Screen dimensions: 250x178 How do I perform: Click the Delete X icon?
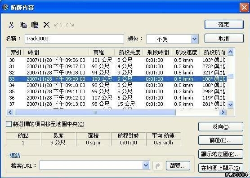[47, 25]
